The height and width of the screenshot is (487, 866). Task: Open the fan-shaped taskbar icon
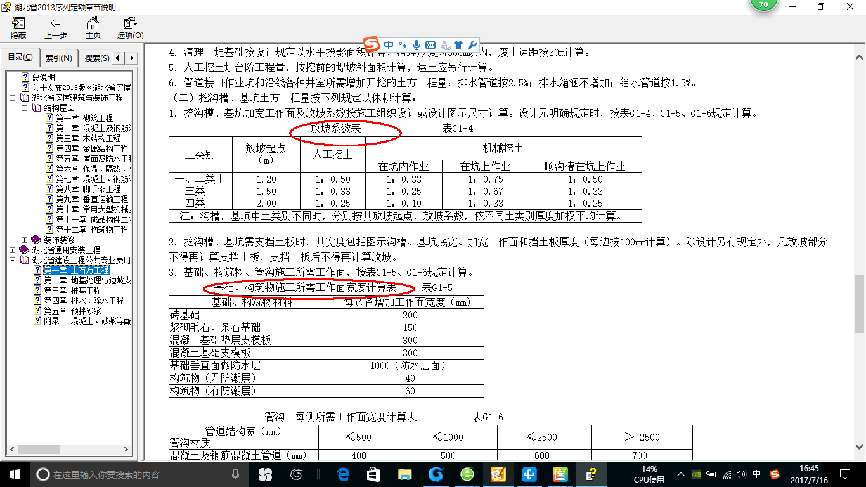point(265,474)
